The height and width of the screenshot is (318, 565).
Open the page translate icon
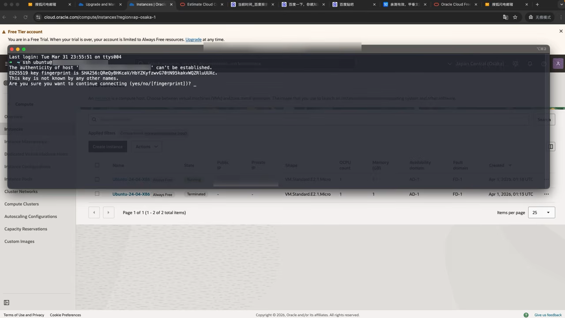pyautogui.click(x=505, y=17)
